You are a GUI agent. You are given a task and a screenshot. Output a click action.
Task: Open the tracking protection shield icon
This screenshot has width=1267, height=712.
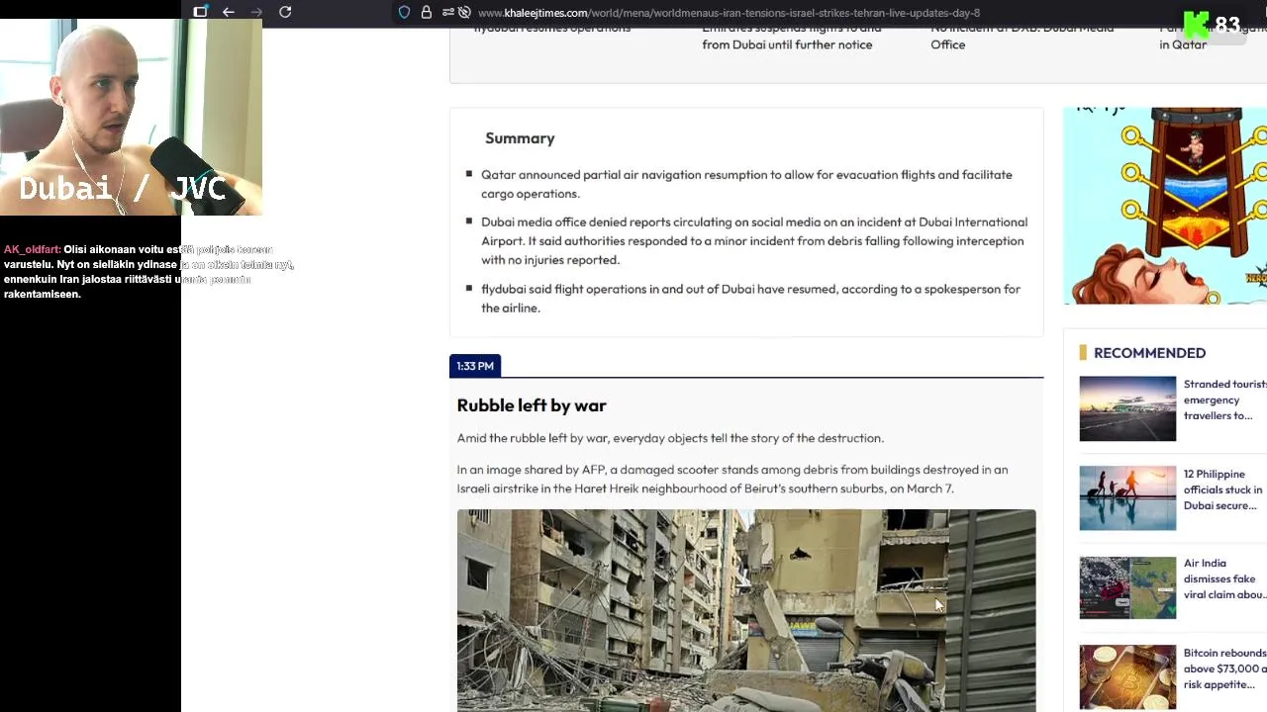[x=404, y=13]
